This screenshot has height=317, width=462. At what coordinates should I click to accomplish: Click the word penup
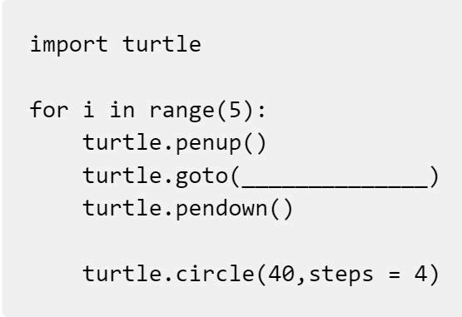[208, 144]
